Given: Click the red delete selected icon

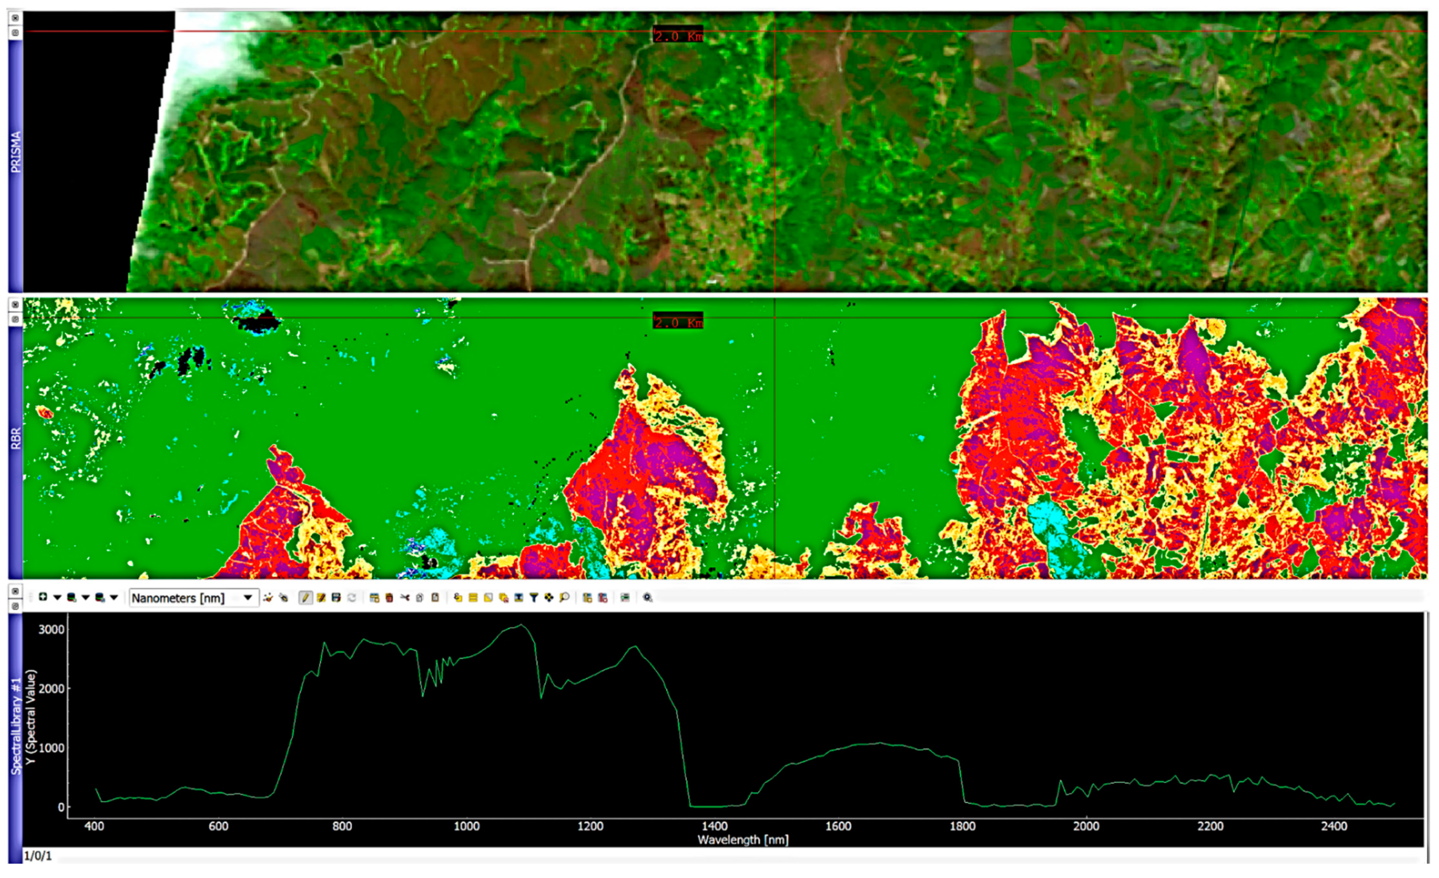Looking at the screenshot, I should (x=389, y=598).
